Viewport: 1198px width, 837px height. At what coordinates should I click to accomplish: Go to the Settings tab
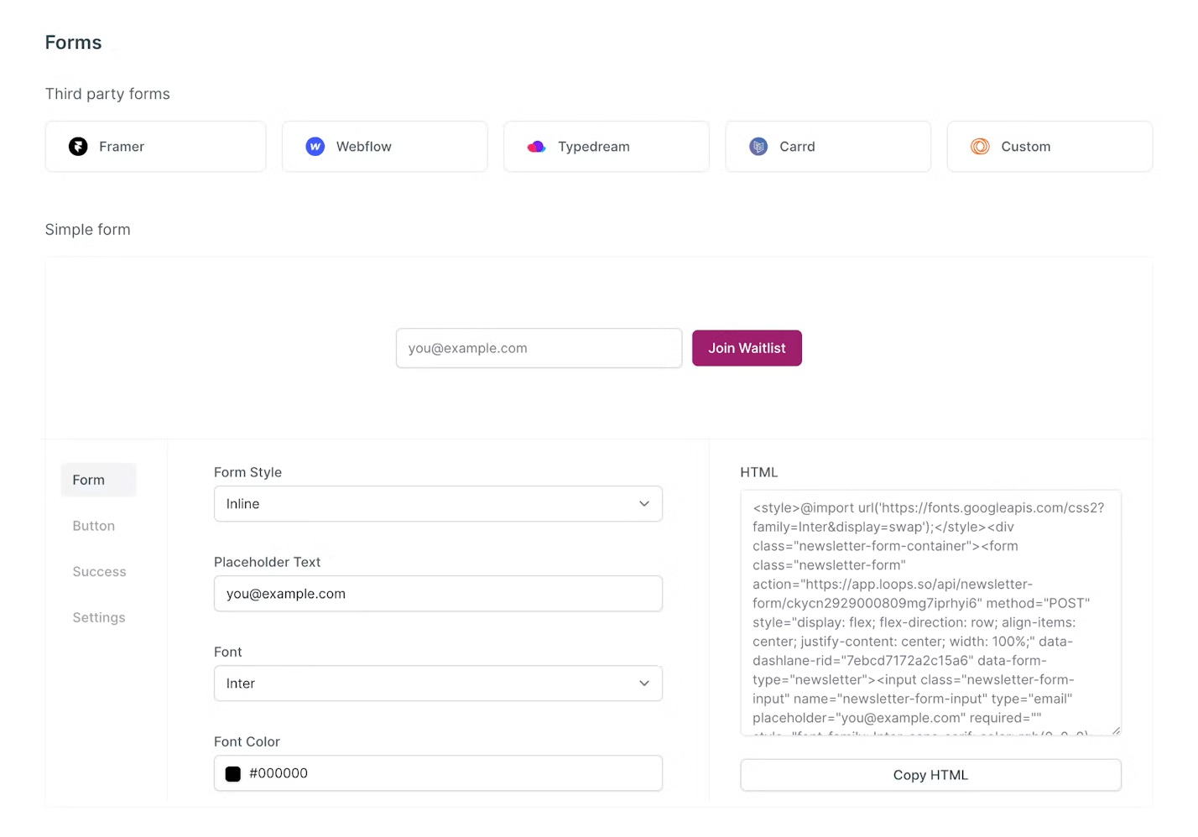[99, 617]
